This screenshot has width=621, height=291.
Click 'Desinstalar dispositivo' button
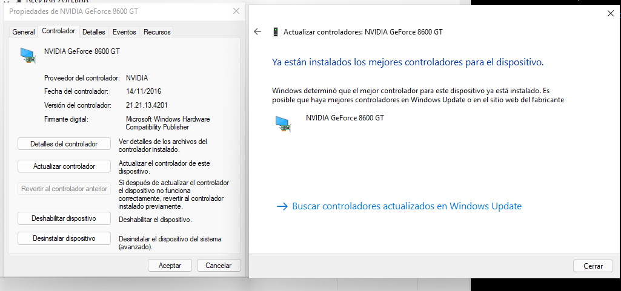(x=64, y=238)
